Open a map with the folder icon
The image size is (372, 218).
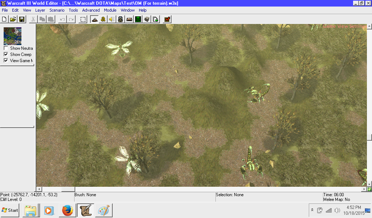click(13, 19)
